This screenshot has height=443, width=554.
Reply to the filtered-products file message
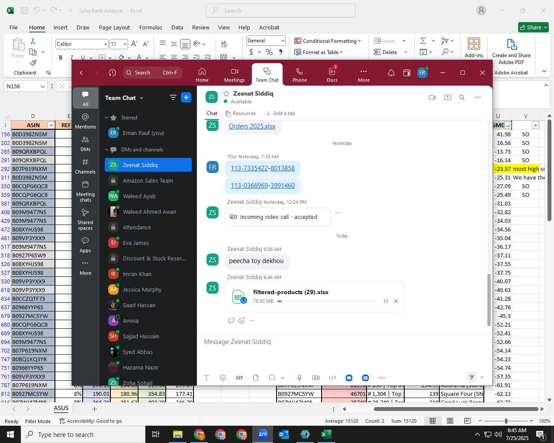pos(231,321)
